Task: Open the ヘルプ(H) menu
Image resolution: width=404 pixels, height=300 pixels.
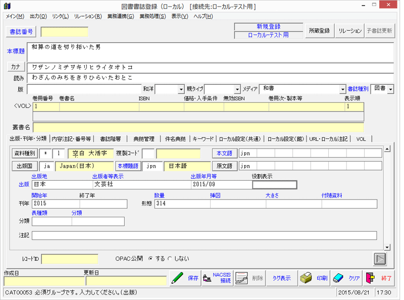Action: tap(203, 16)
